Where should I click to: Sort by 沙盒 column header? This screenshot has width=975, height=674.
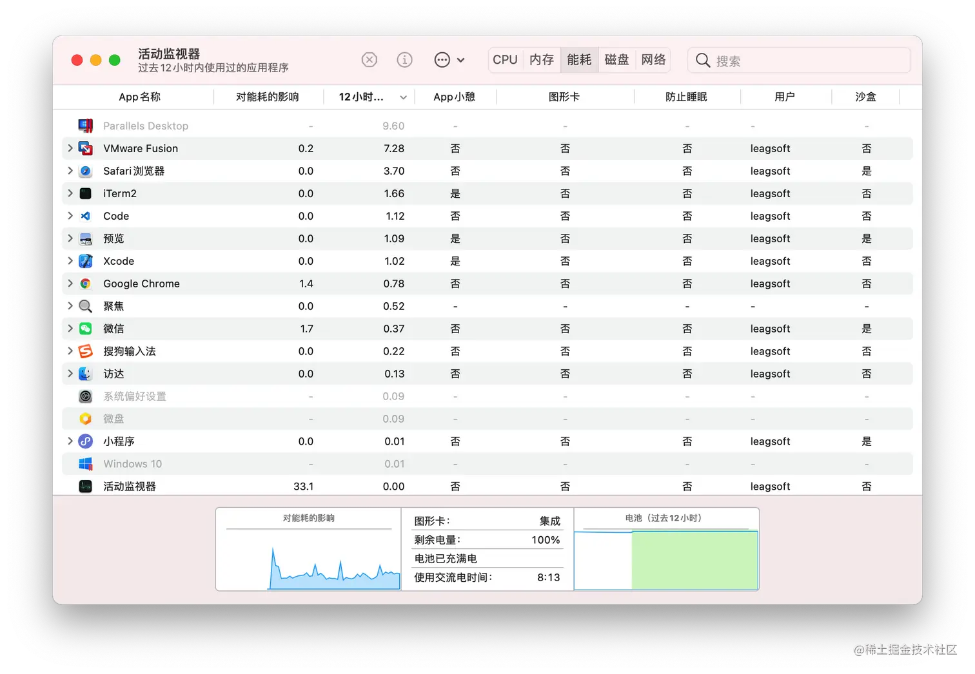tap(865, 97)
